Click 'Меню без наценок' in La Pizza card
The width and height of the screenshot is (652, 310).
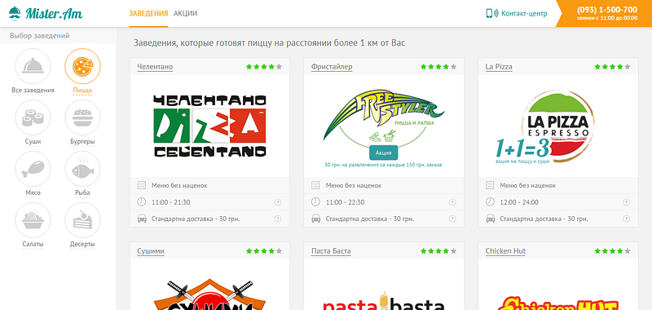(527, 185)
